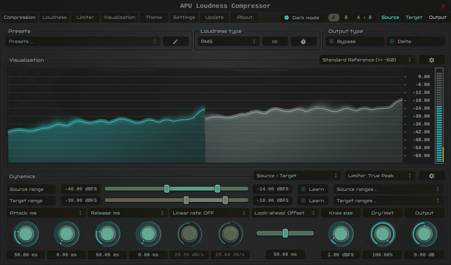Toggle Learn for Source range
This screenshot has height=265, width=451.
[313, 189]
